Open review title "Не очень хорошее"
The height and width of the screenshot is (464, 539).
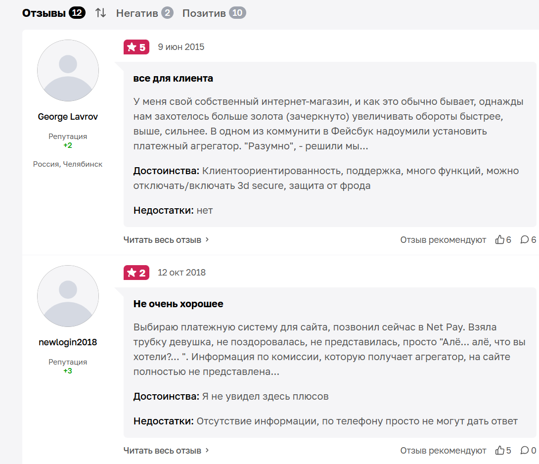tap(178, 304)
